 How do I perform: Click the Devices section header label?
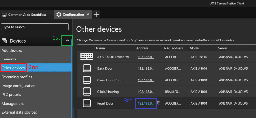pyautogui.click(x=18, y=41)
